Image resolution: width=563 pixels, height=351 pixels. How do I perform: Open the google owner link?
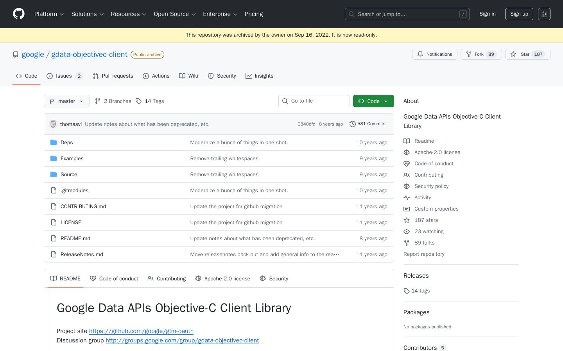tap(33, 54)
